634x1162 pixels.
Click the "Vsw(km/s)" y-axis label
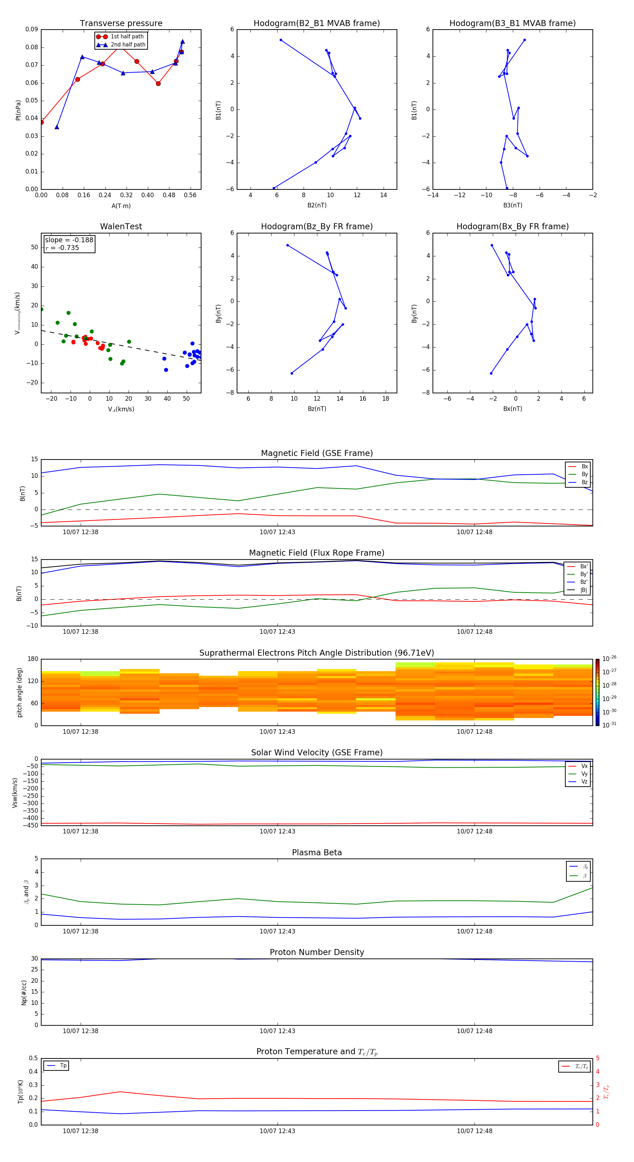click(15, 793)
